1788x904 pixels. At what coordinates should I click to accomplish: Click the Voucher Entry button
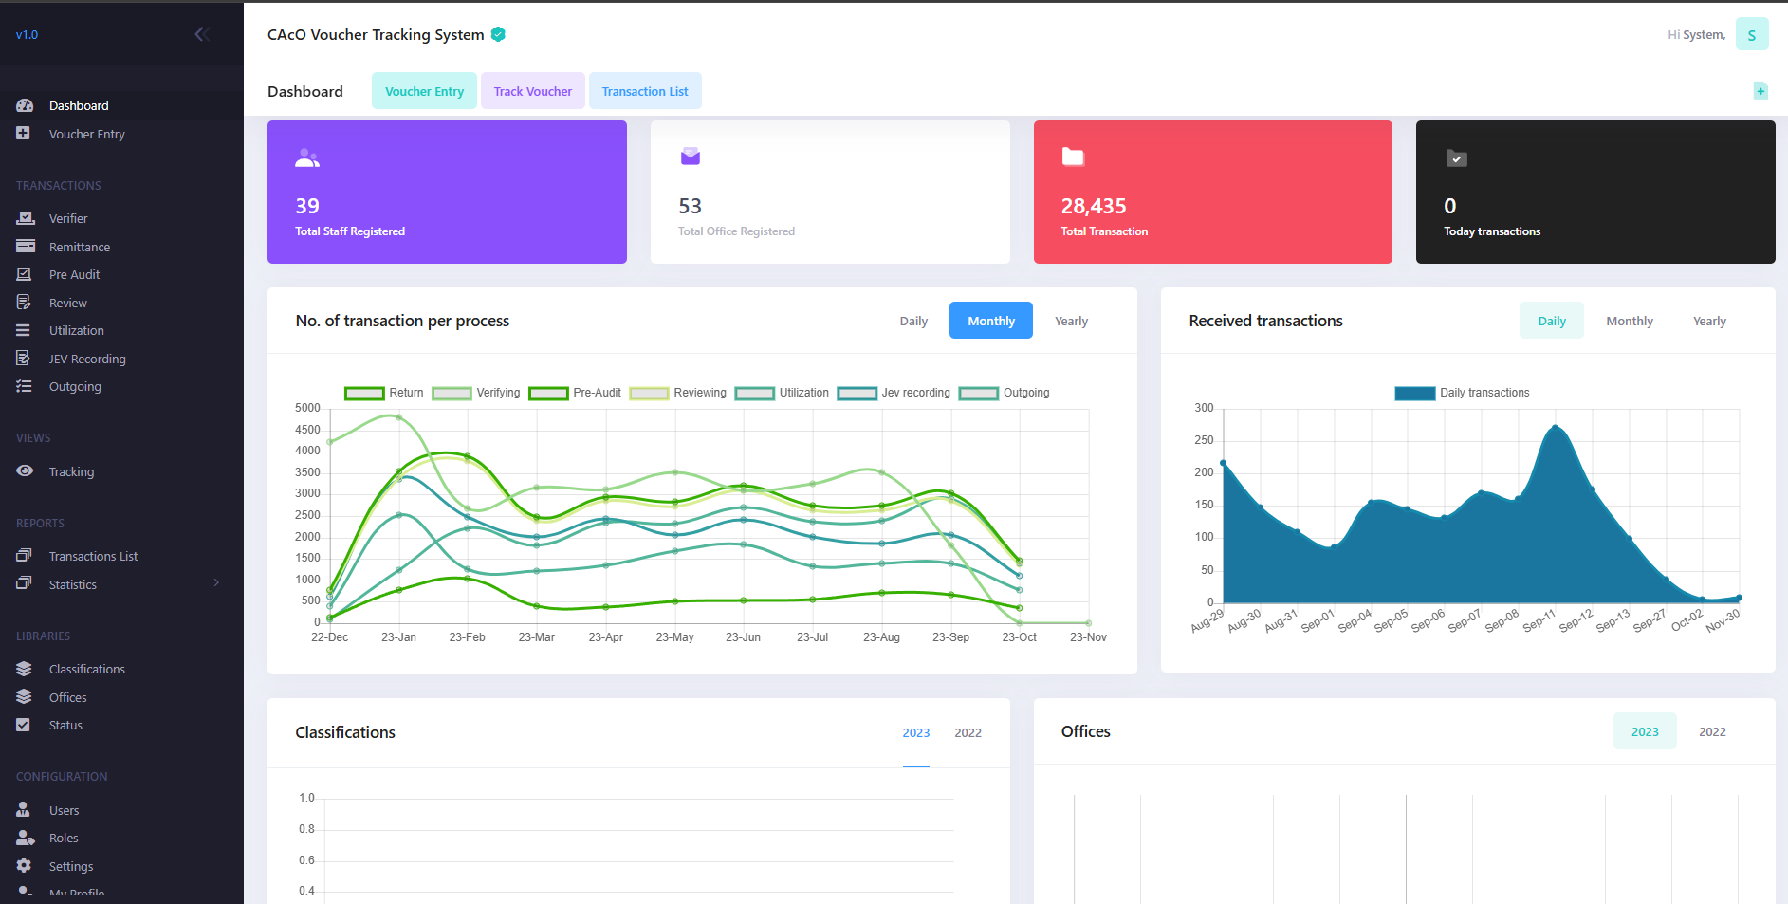tap(424, 92)
